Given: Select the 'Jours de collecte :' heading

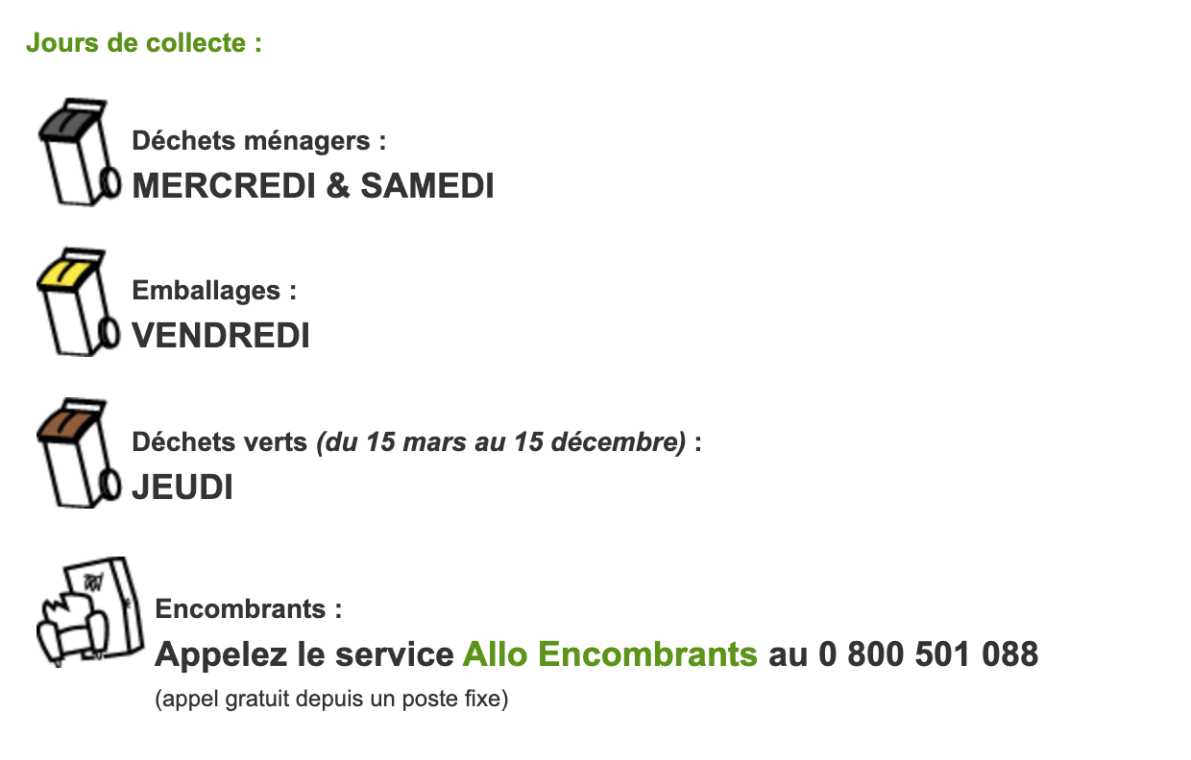Looking at the screenshot, I should click(x=144, y=43).
